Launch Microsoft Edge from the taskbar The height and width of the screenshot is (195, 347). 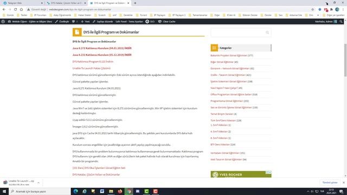tap(76, 191)
